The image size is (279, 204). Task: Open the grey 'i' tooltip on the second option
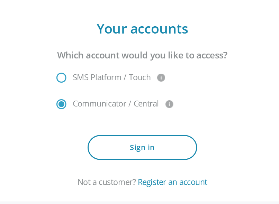pyautogui.click(x=169, y=104)
